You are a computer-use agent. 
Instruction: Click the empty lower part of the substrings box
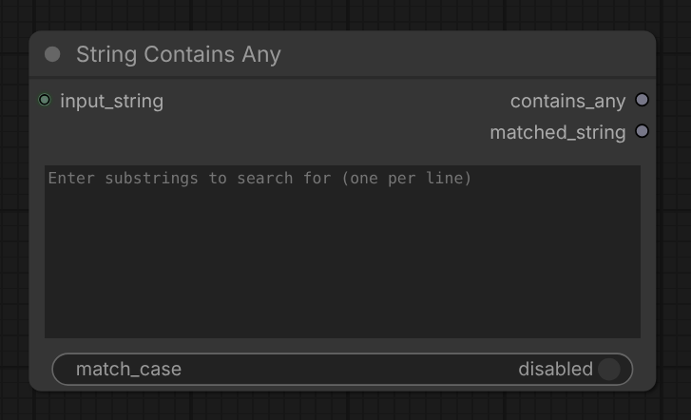[342, 282]
